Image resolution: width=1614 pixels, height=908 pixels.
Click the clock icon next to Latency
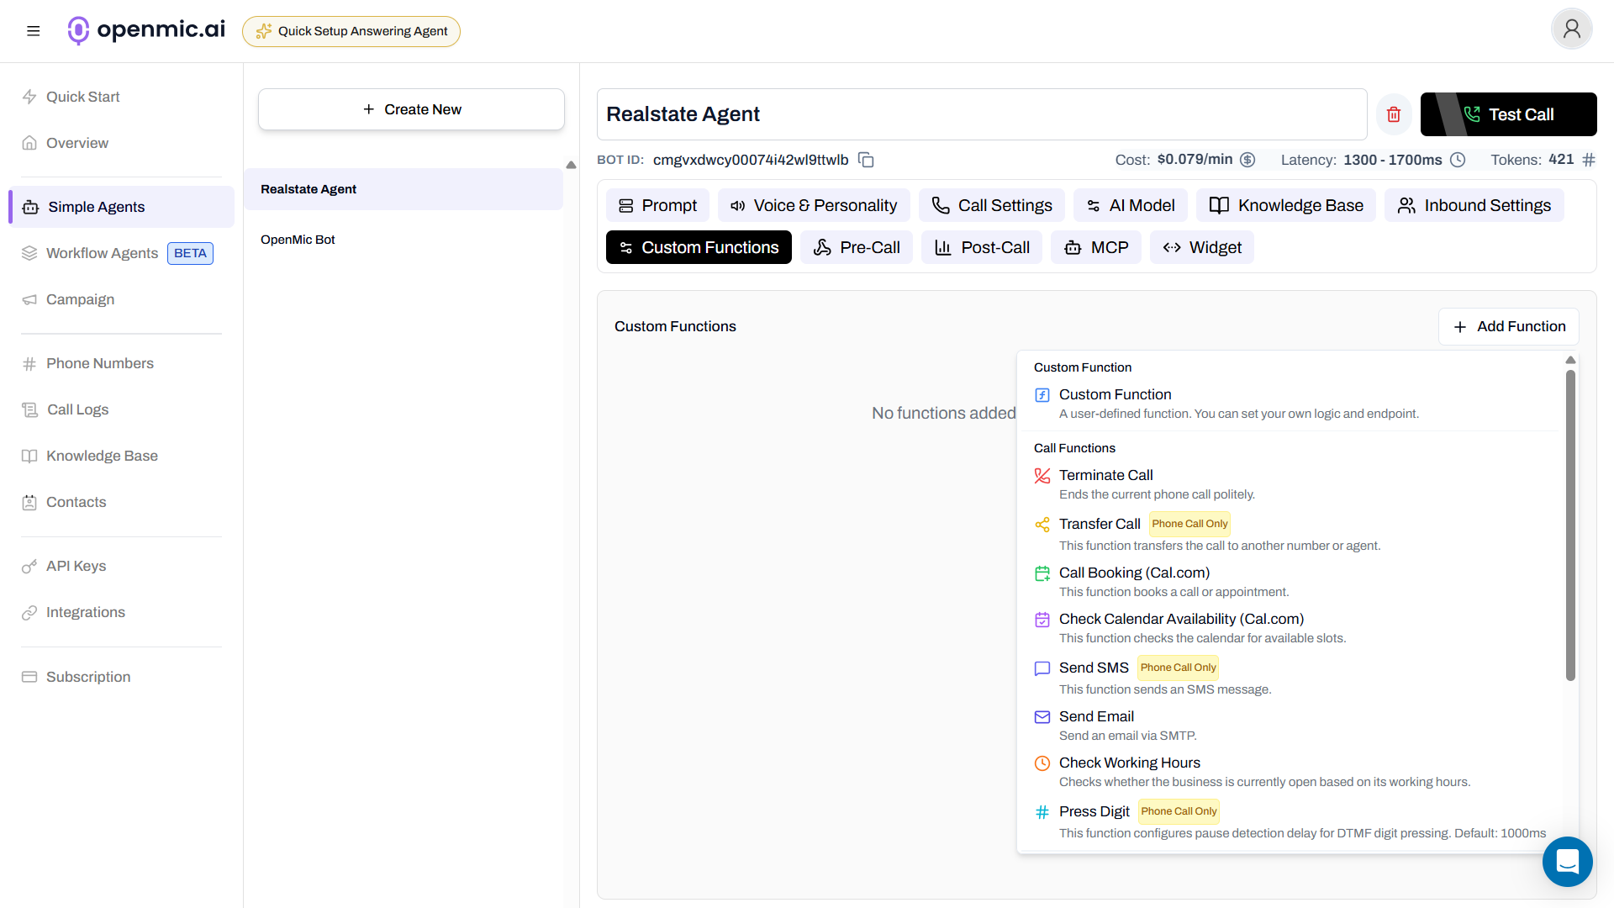1458,160
